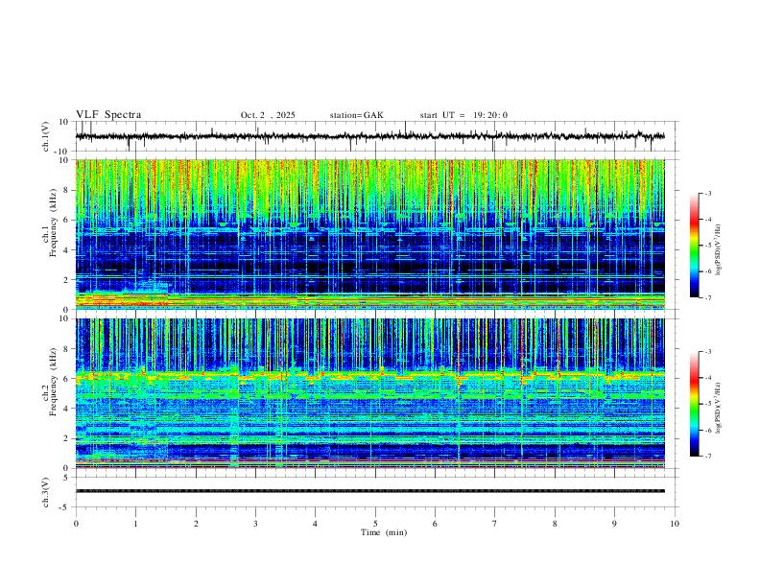Click time axis tick label "2"
This screenshot has width=760, height=587.
pyautogui.click(x=196, y=524)
